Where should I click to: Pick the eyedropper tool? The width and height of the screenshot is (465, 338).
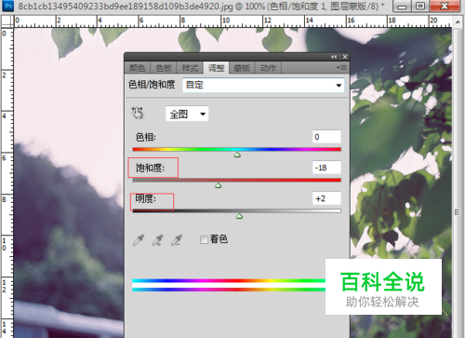pyautogui.click(x=139, y=240)
